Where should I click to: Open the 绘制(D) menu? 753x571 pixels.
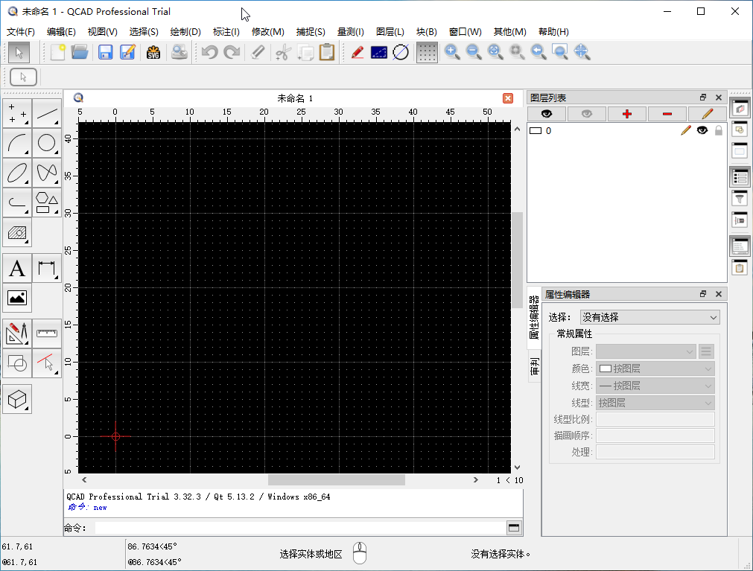(x=185, y=32)
